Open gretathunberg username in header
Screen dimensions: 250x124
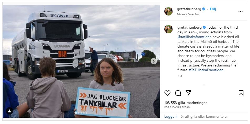[x=189, y=9]
